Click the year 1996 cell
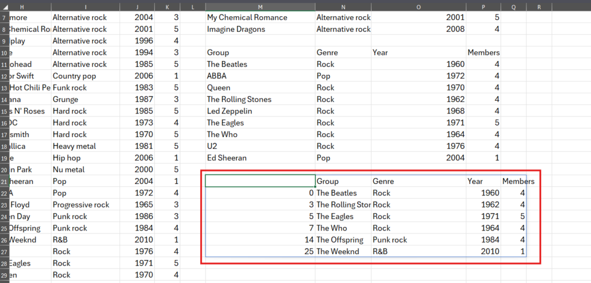The width and height of the screenshot is (591, 283). [x=137, y=41]
